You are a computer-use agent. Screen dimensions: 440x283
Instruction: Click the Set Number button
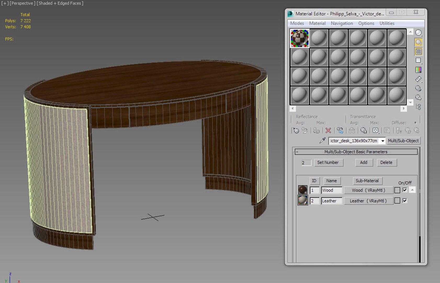click(328, 162)
